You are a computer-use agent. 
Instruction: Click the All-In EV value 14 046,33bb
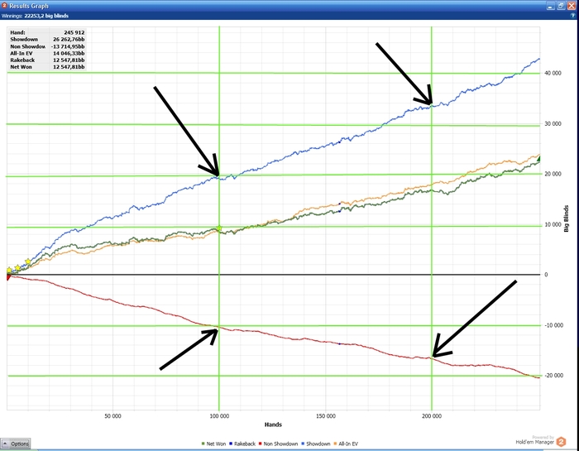coord(69,53)
